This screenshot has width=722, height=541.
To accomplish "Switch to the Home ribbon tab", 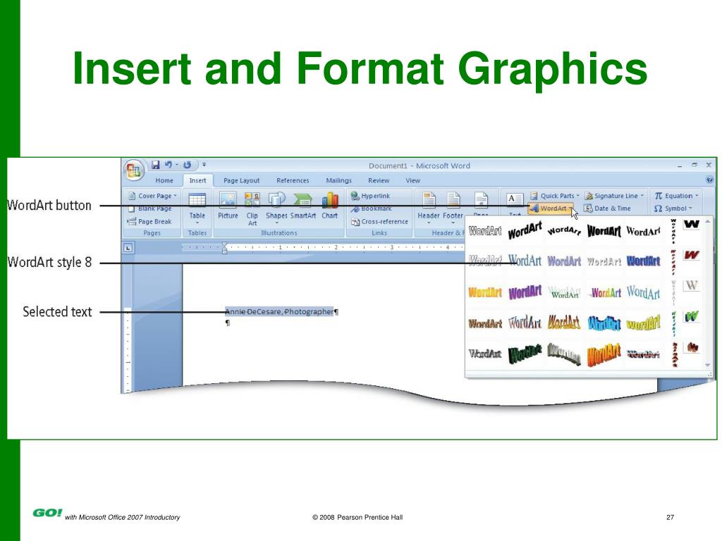I will tap(164, 180).
